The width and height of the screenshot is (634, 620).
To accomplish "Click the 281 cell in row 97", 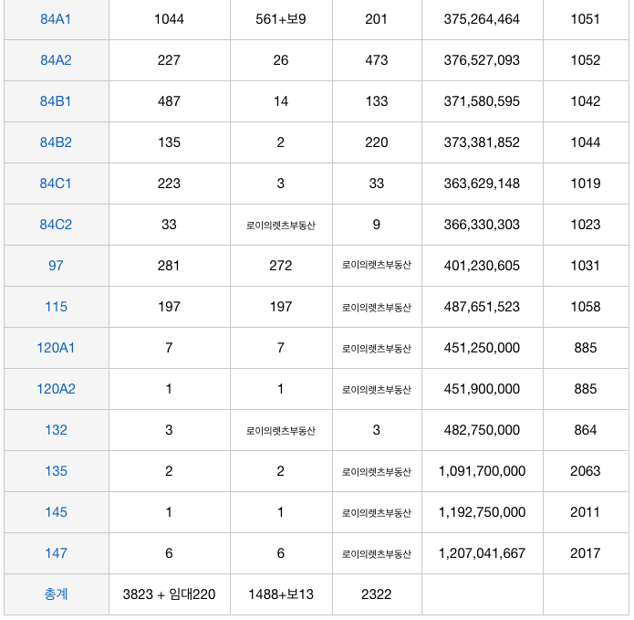I will (x=169, y=266).
